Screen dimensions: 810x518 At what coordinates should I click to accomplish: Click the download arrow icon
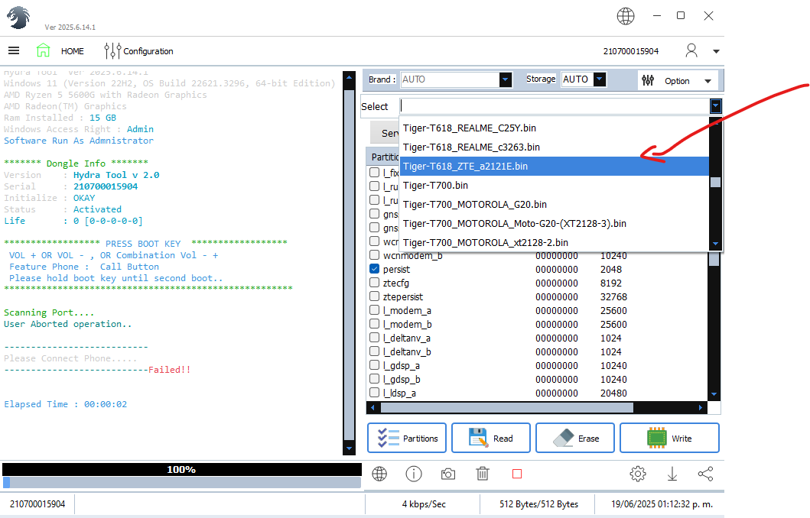(672, 474)
